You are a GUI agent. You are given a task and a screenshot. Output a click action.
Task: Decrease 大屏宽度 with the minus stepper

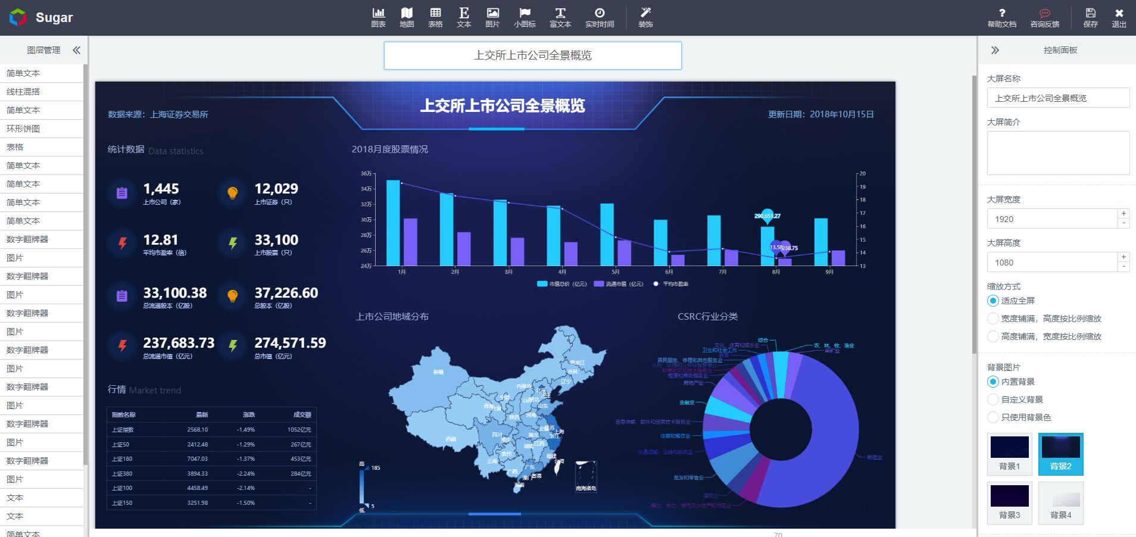click(x=1123, y=223)
